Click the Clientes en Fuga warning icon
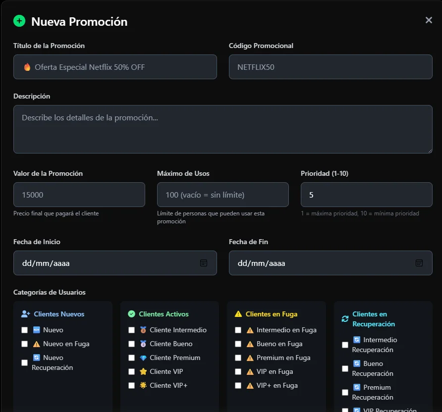This screenshot has width=442, height=412. [x=238, y=314]
